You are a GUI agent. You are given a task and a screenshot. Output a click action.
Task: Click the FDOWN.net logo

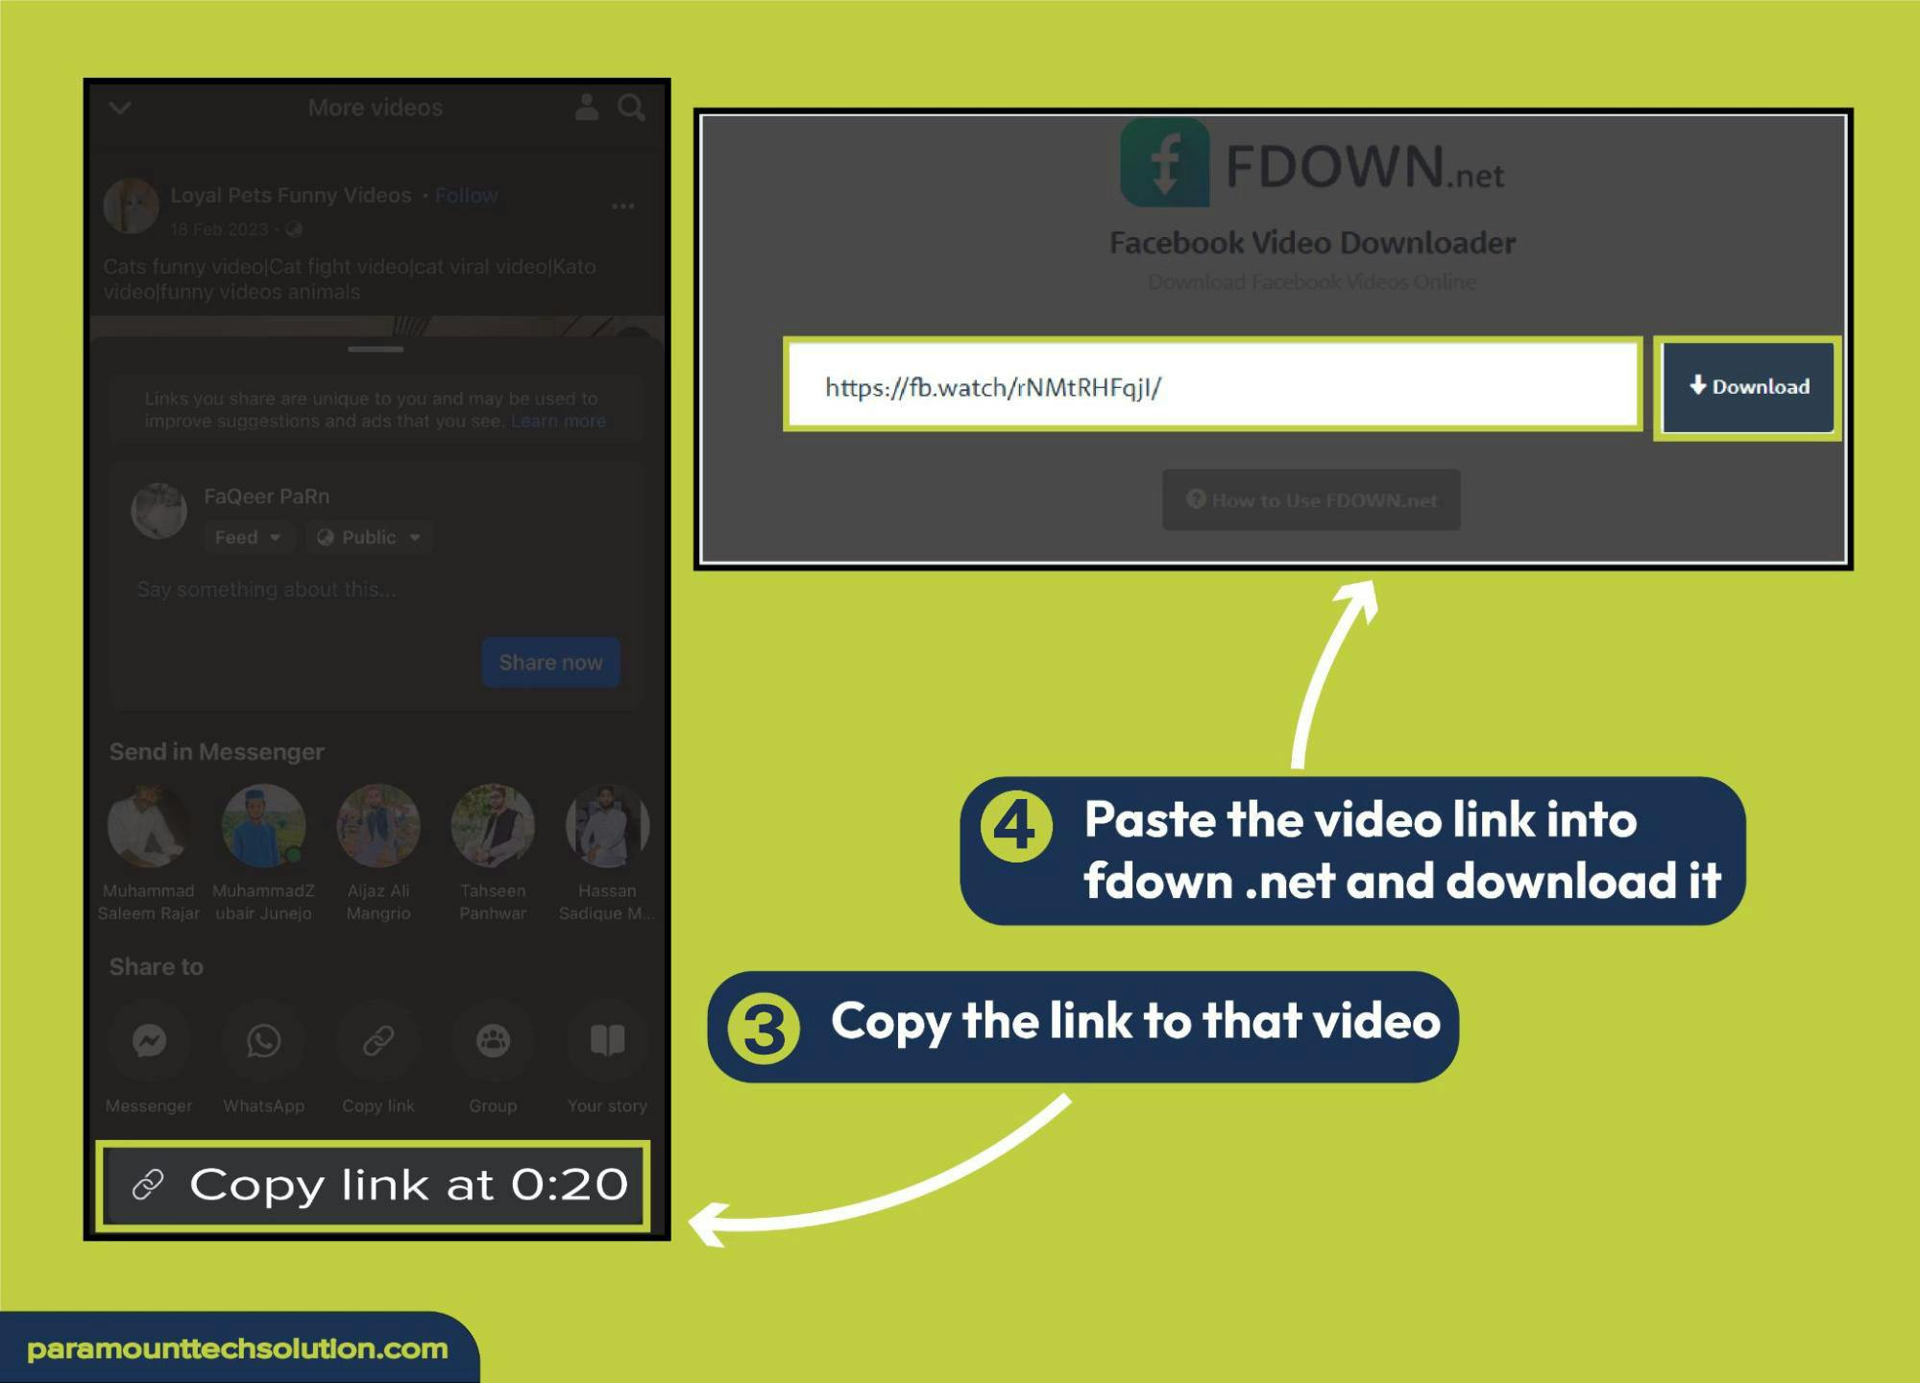(x=1312, y=163)
